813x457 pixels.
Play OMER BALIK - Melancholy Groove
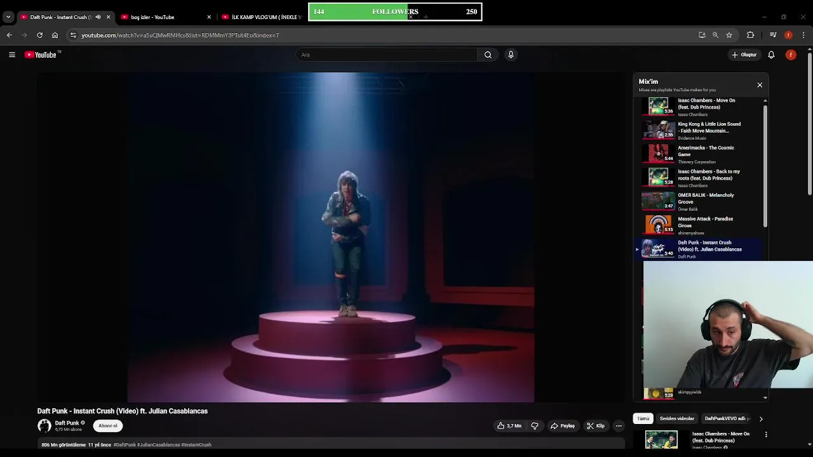pos(699,201)
